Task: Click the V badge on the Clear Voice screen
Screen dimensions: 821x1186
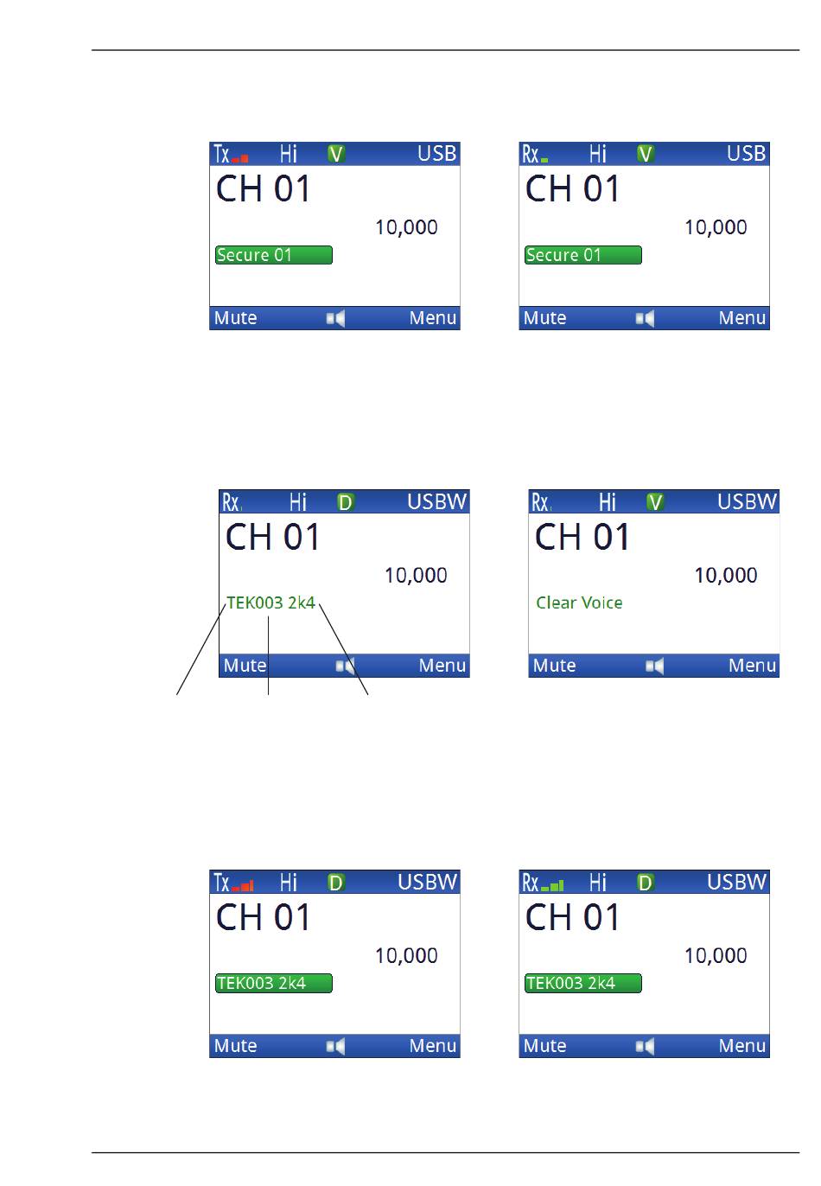Action: coord(655,501)
